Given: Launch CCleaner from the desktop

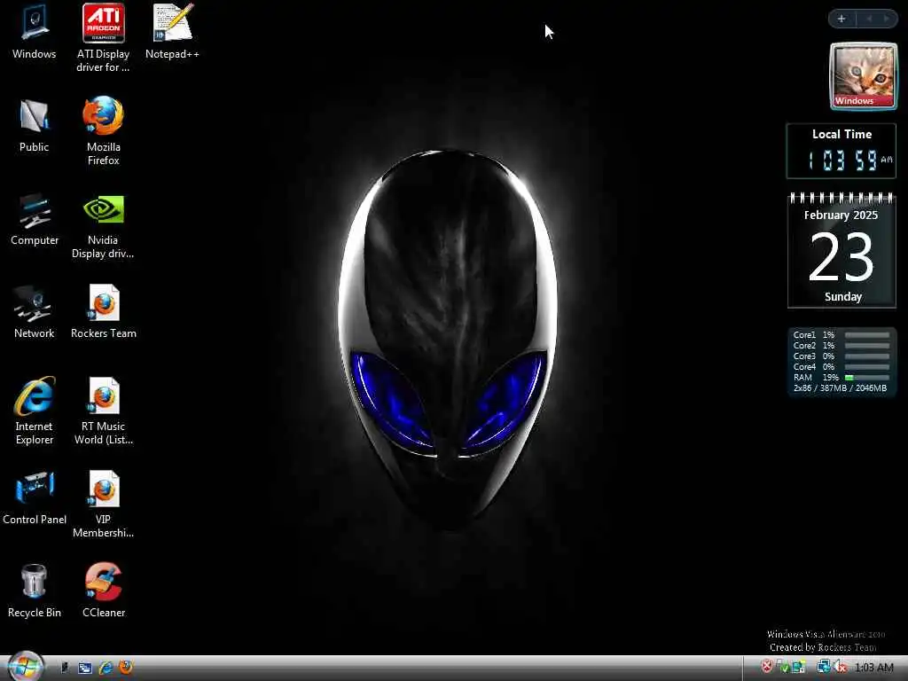Looking at the screenshot, I should pos(103,590).
